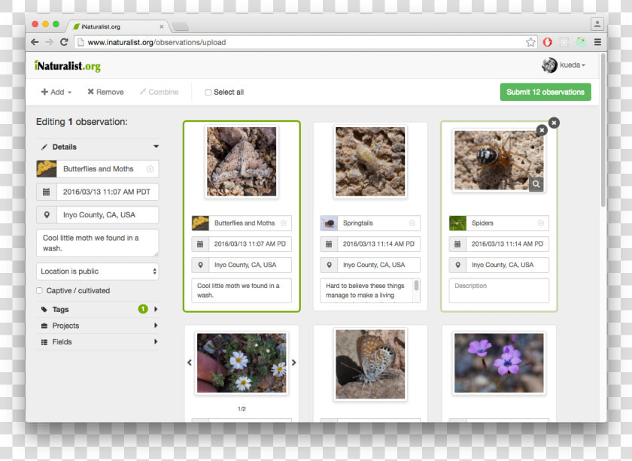This screenshot has height=461, width=632.
Task: Expand the Tags section
Action: coord(98,310)
